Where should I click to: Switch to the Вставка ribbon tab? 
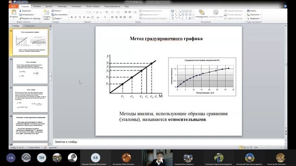click(x=37, y=6)
